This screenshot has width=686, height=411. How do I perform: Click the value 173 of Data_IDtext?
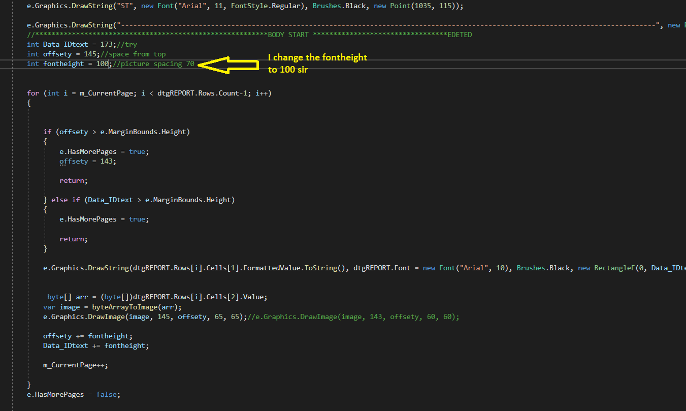click(x=107, y=44)
